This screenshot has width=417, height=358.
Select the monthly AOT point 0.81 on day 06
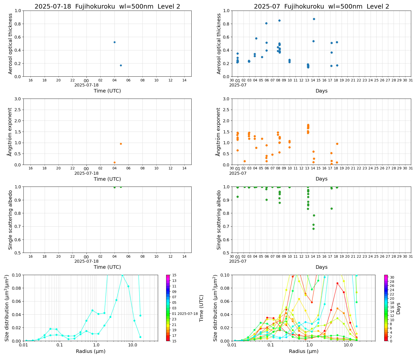pos(266,23)
